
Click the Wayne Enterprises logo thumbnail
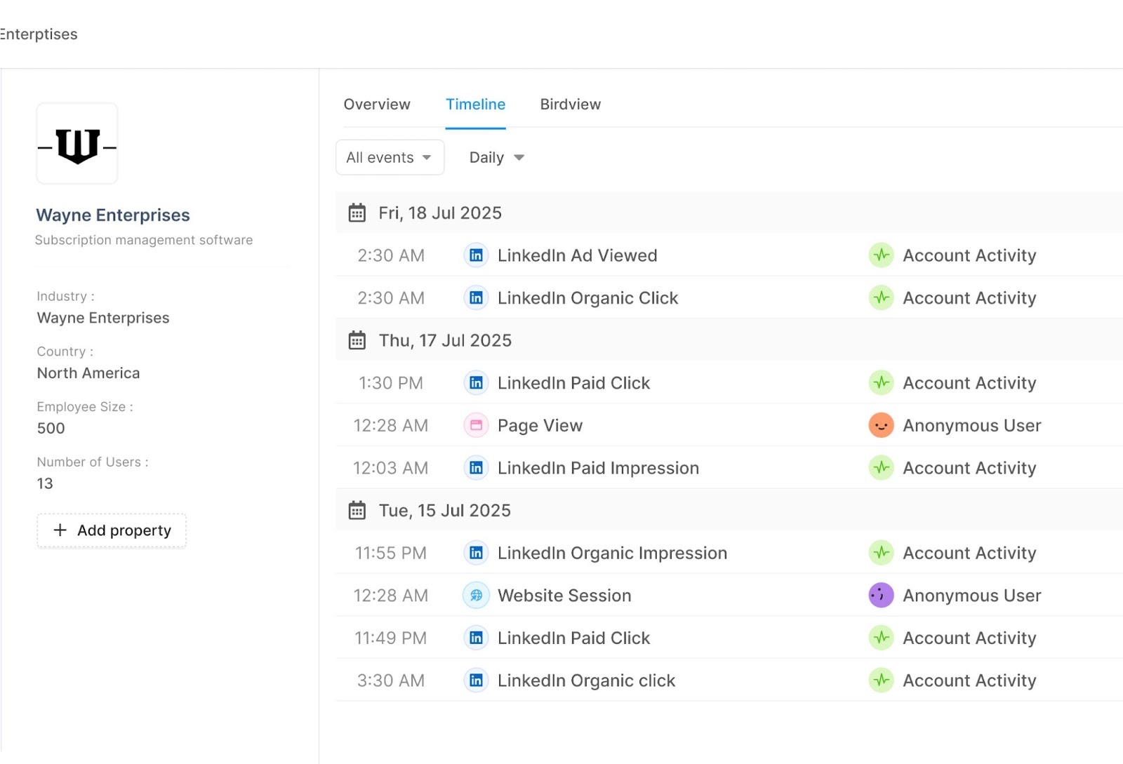(77, 144)
